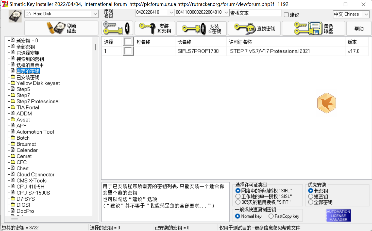Select Braumat tree item

click(x=26, y=144)
